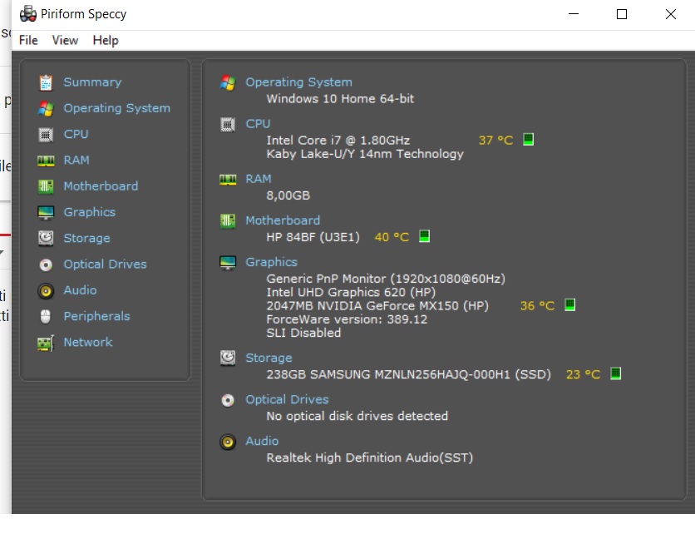
Task: Click the 'Intel Core i7 @ 1.80GHz' text
Action: point(338,141)
